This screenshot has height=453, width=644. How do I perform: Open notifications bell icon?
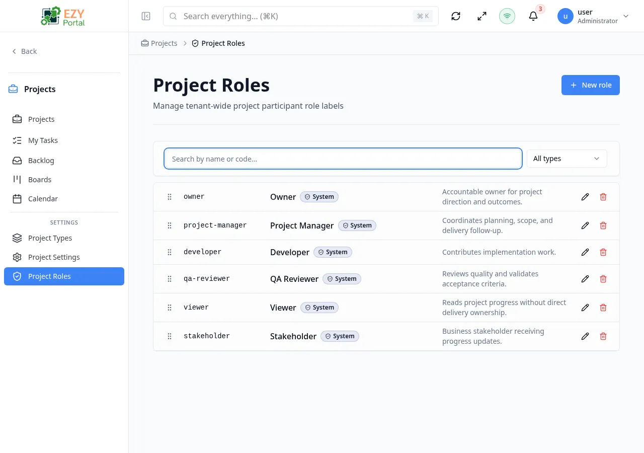click(533, 16)
